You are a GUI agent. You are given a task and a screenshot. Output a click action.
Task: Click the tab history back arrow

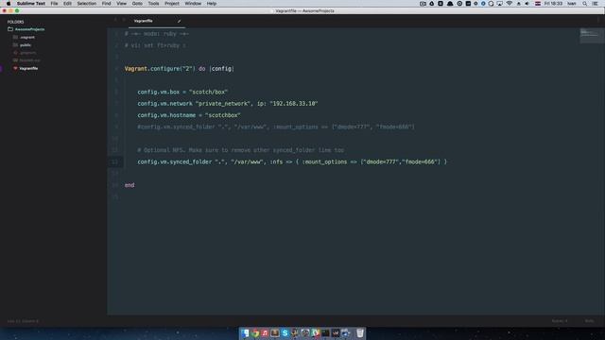(x=115, y=20)
